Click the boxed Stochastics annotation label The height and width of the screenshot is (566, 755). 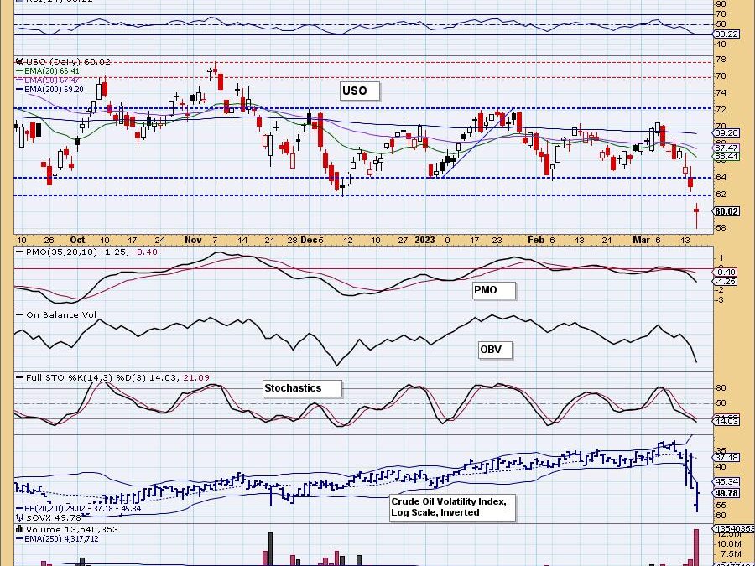(x=302, y=388)
